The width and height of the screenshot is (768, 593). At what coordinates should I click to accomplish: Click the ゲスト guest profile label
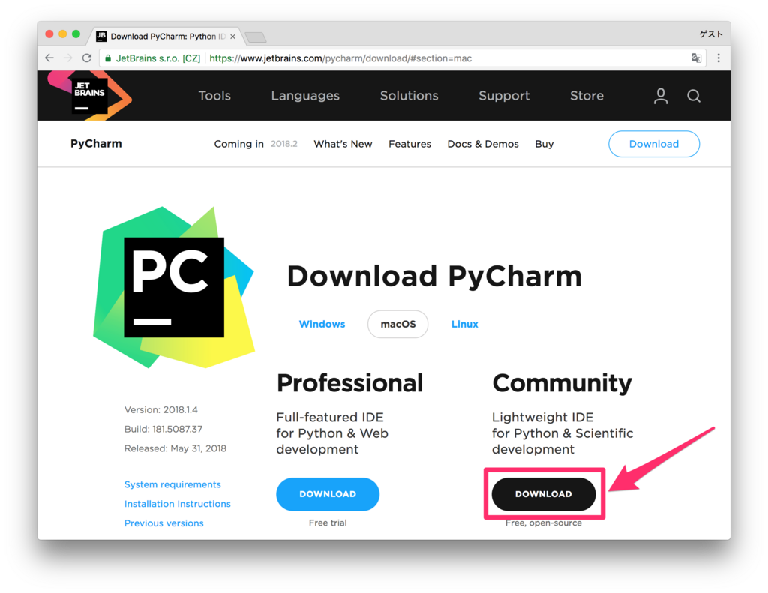pos(711,34)
